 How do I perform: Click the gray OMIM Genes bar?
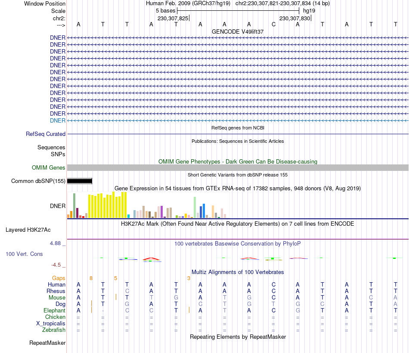(238, 167)
